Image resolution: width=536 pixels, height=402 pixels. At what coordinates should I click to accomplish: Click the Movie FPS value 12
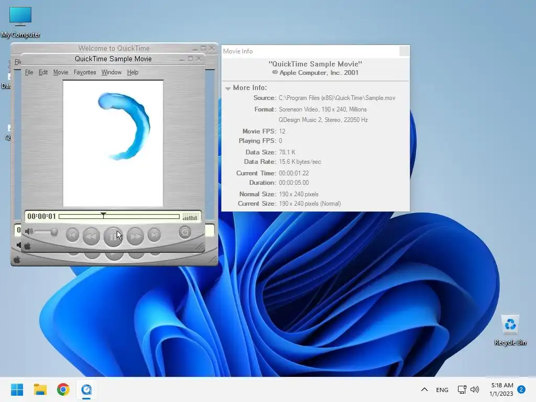click(x=282, y=131)
